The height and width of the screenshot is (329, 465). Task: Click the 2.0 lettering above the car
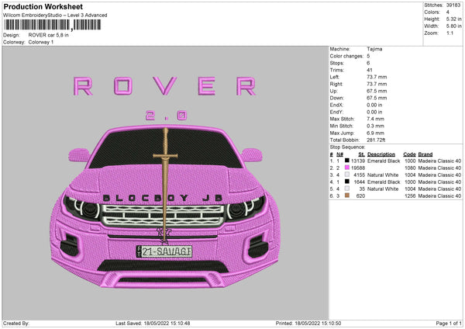[x=165, y=115]
